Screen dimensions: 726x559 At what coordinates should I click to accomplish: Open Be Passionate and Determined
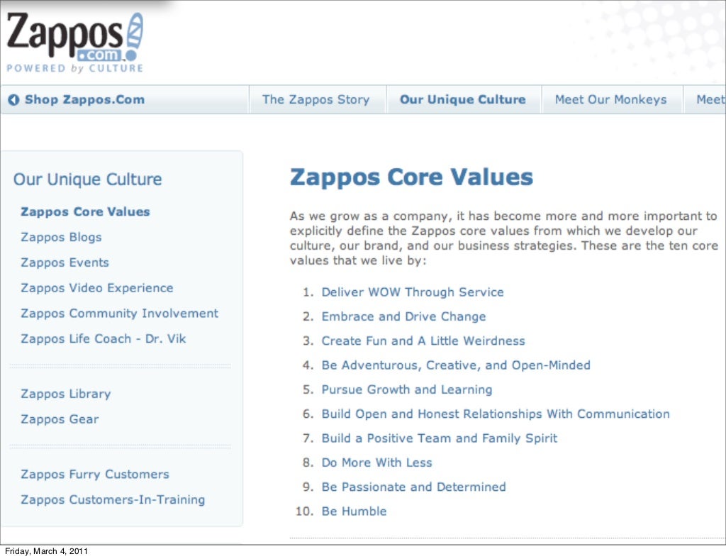[413, 487]
